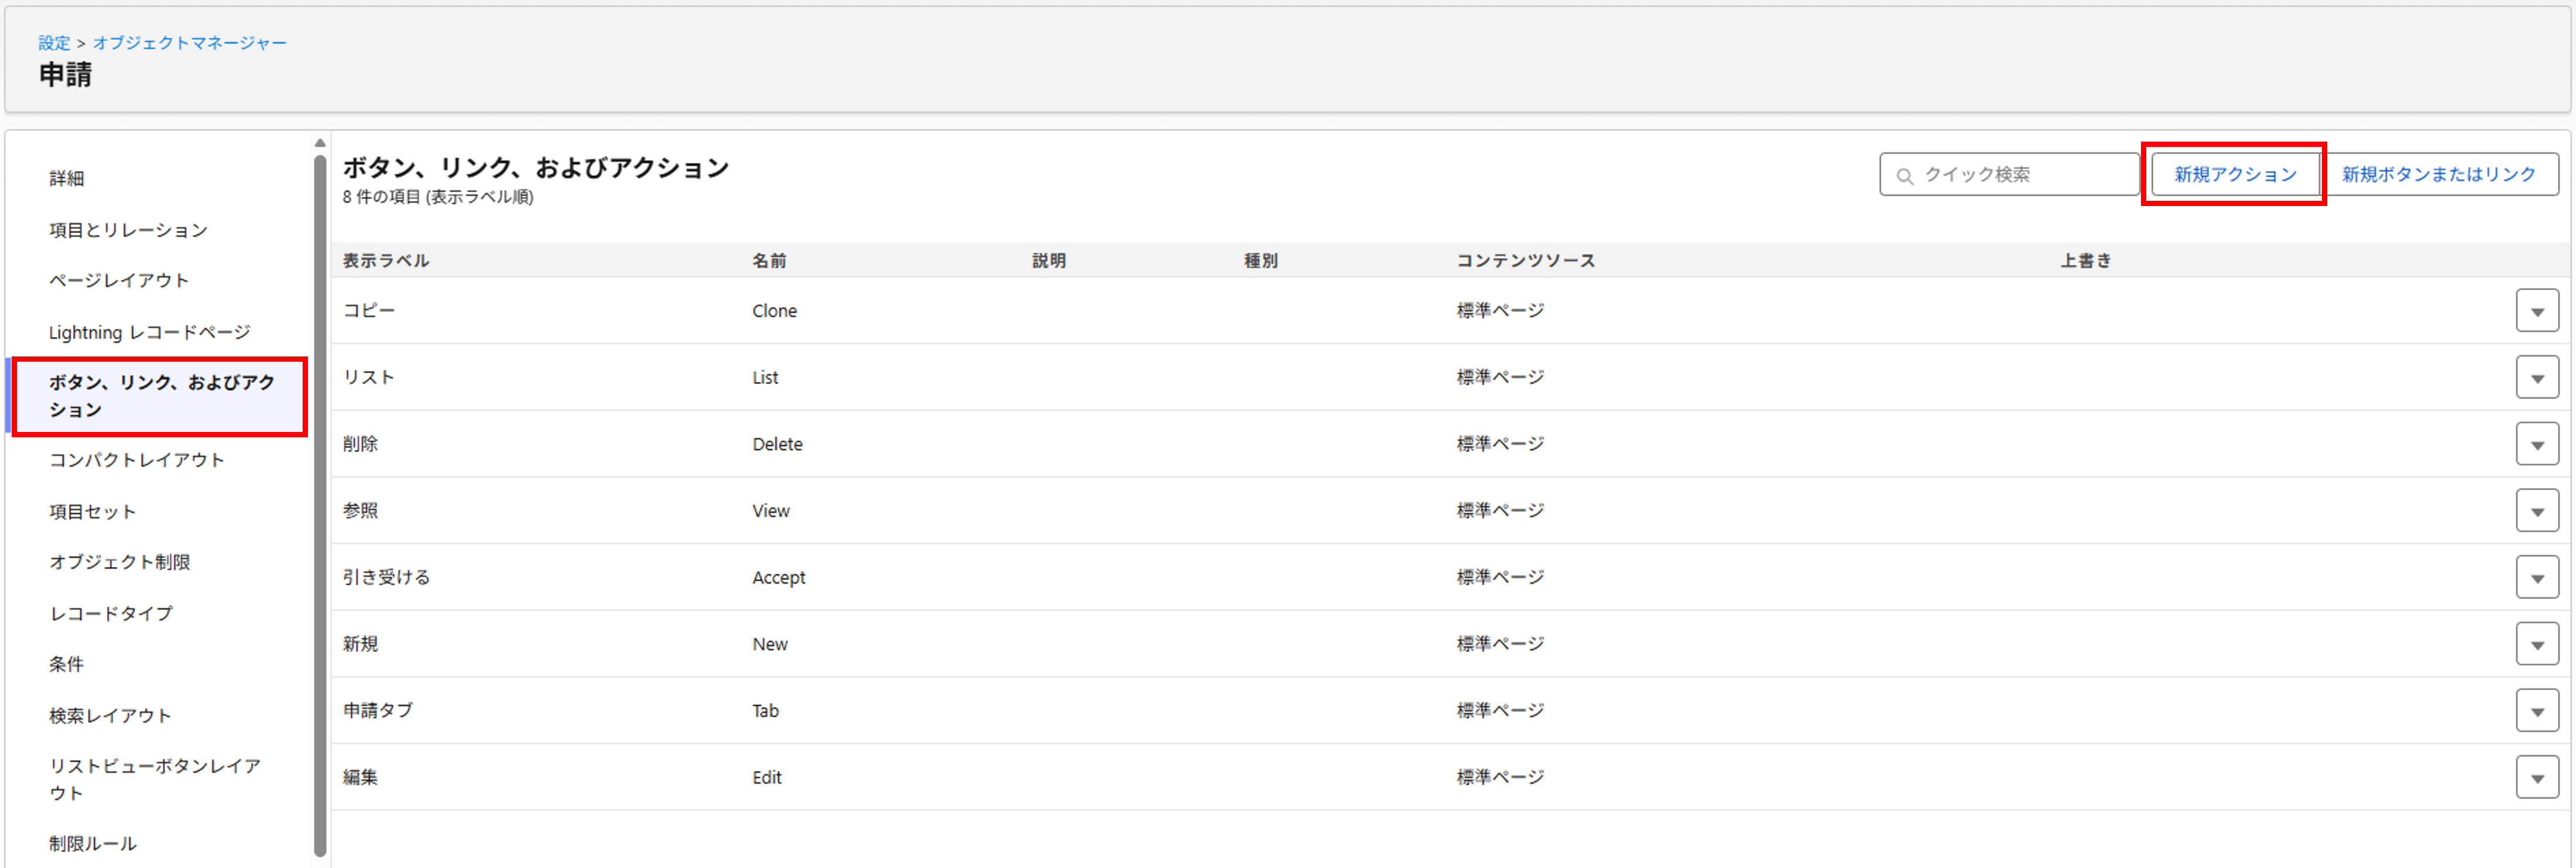Click the magnifier icon in quick search
2576x868 pixels.
point(1905,176)
